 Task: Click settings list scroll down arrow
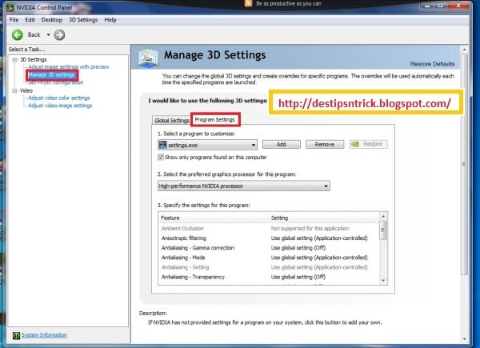(x=383, y=280)
